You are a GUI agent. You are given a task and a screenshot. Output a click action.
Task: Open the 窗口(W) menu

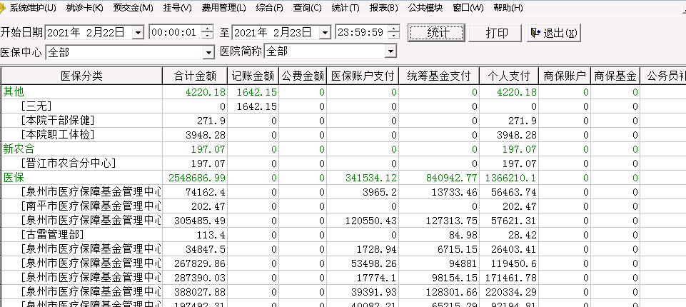point(468,8)
